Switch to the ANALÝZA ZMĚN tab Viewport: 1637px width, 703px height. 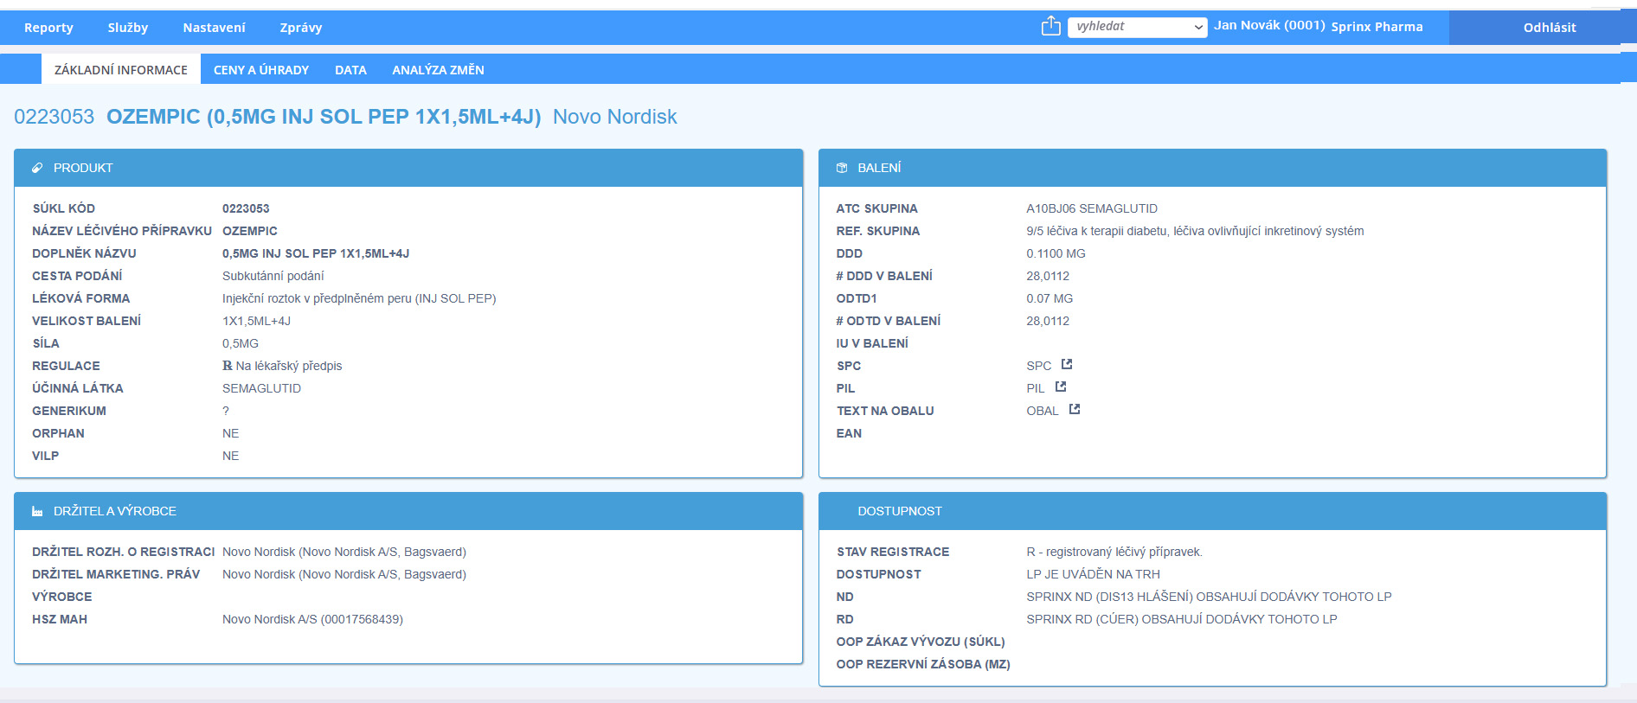438,69
